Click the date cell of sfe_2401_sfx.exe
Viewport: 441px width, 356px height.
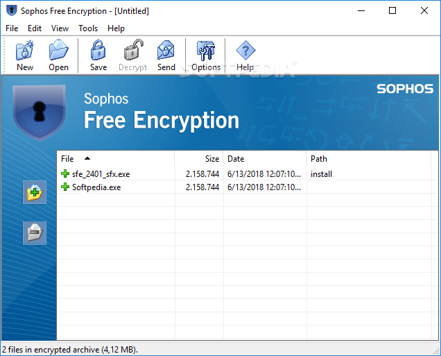(264, 174)
